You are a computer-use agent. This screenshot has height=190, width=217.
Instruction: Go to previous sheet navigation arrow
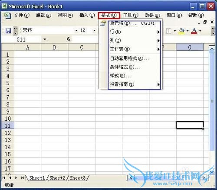[10, 178]
